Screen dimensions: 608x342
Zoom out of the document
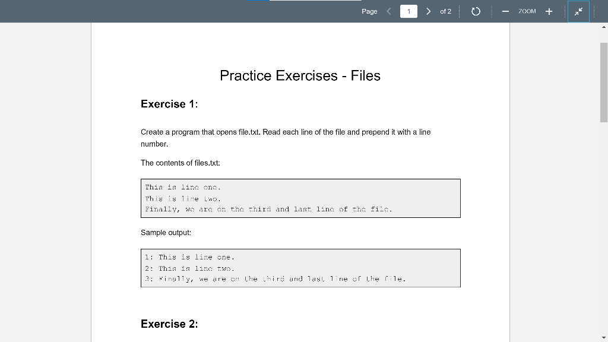coord(505,11)
